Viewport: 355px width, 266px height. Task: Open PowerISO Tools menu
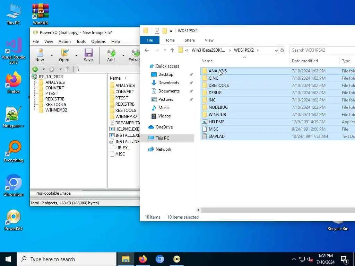tap(81, 42)
